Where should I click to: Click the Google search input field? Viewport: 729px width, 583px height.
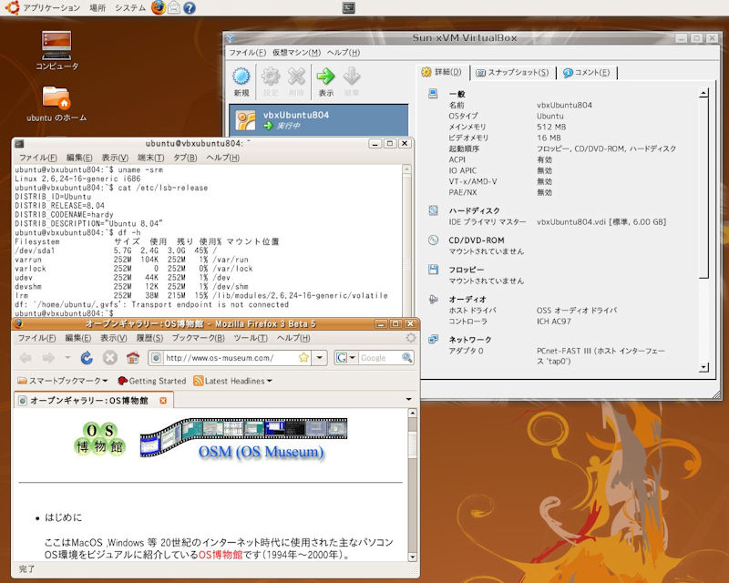380,357
